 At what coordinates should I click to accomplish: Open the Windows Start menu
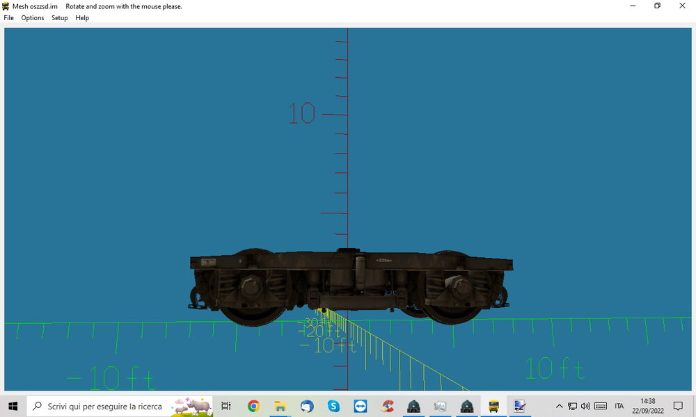click(x=13, y=406)
